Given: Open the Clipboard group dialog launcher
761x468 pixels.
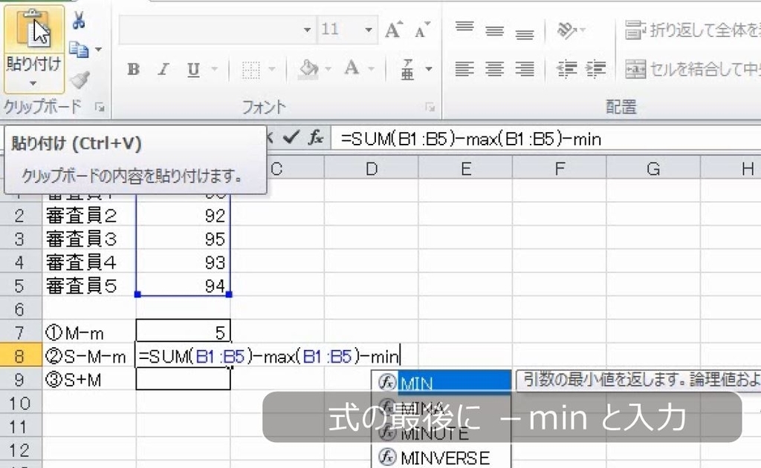Looking at the screenshot, I should 100,108.
